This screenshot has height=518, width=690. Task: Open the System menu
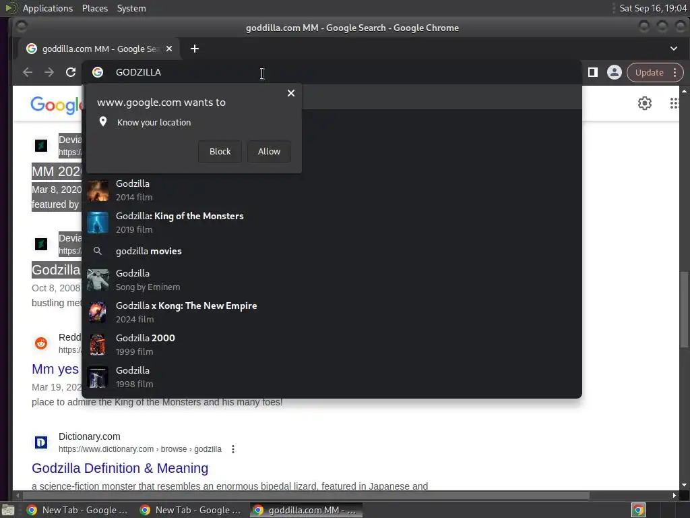(x=131, y=8)
